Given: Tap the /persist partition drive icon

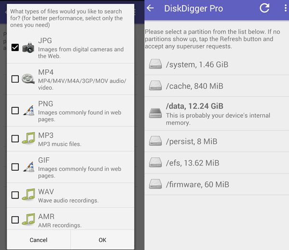Looking at the screenshot, I should point(156,140).
